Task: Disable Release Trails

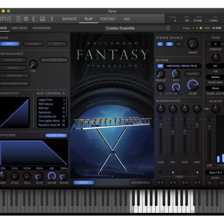Action: 56,135
